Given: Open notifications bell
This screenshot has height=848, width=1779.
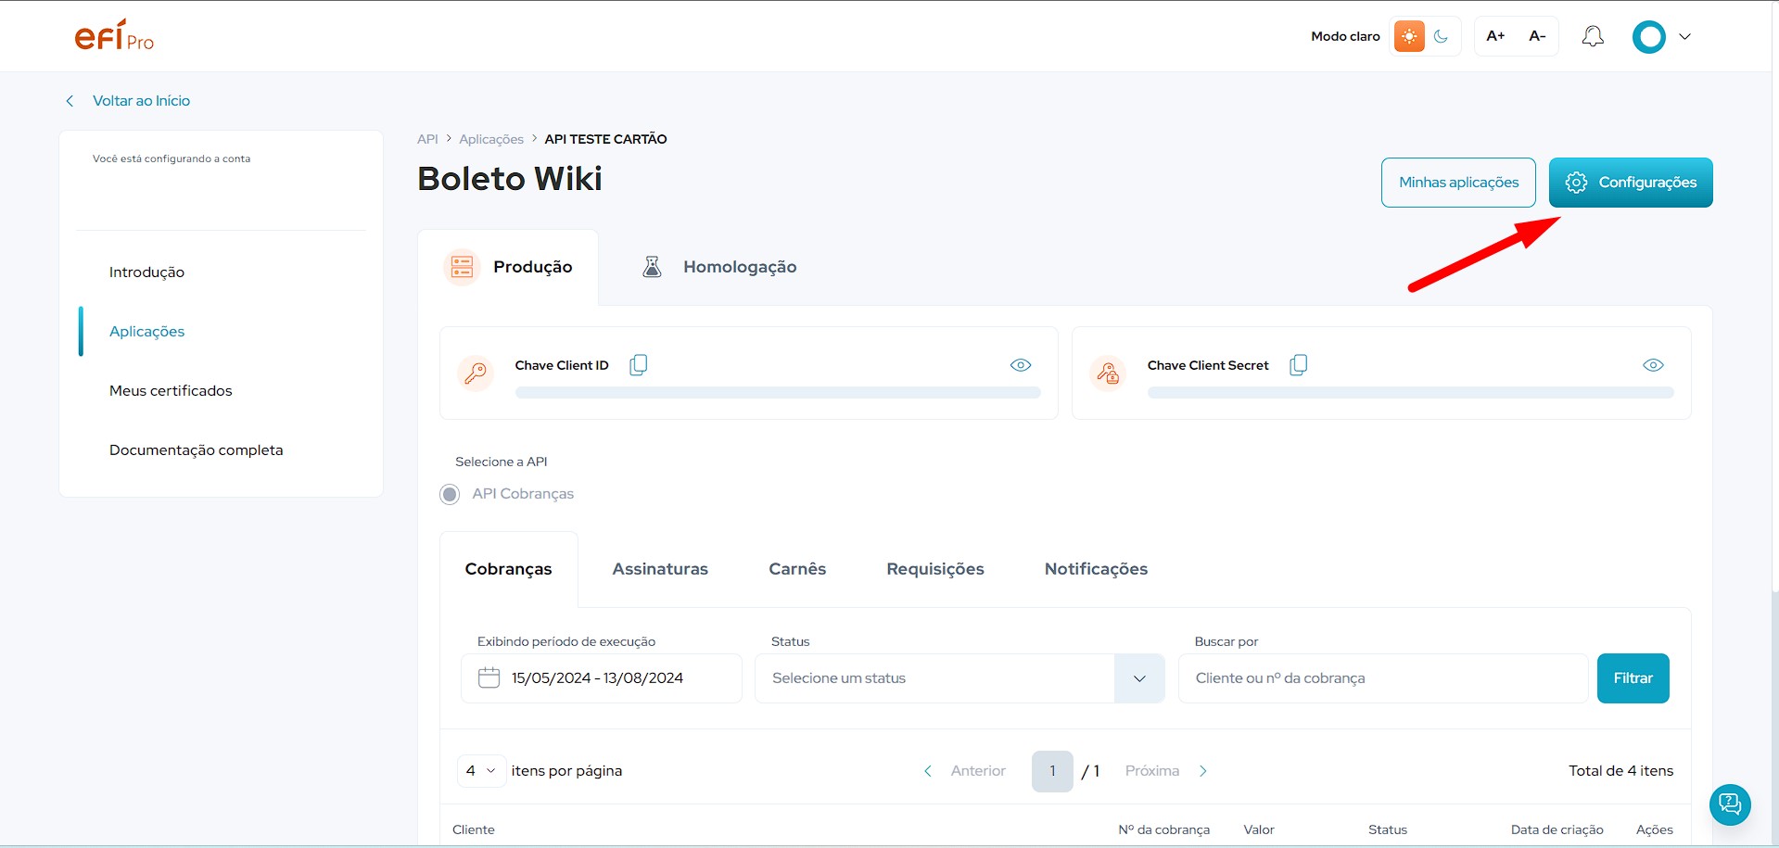Looking at the screenshot, I should tap(1593, 36).
